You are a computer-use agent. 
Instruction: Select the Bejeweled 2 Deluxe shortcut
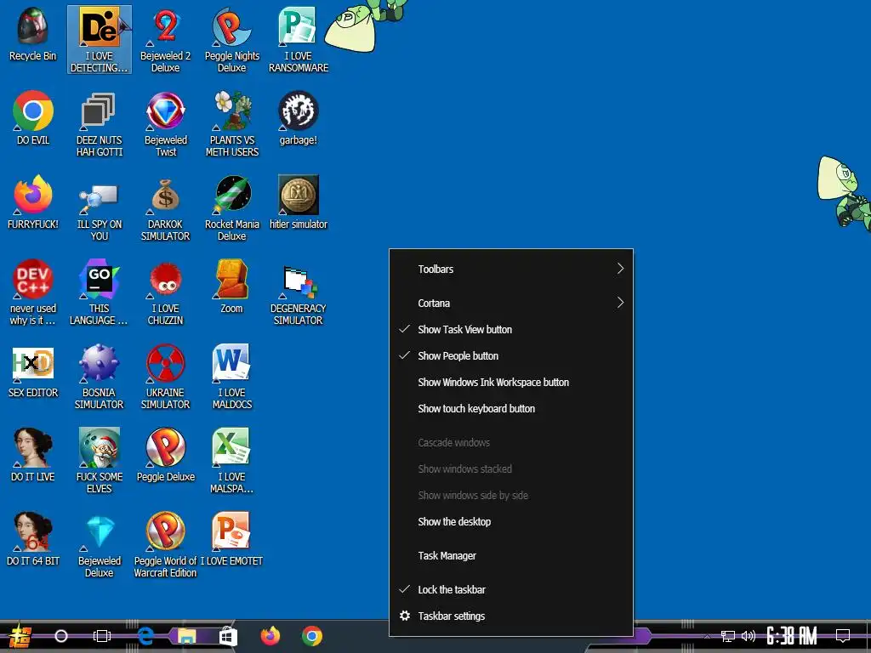coord(166,40)
